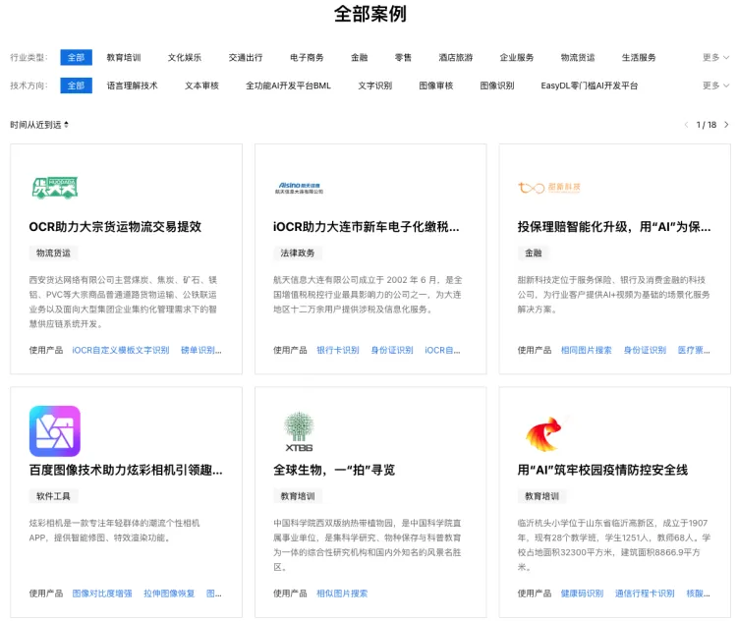Click the 银行卡识别 product link
Screen dimensions: 737x622
(337, 350)
